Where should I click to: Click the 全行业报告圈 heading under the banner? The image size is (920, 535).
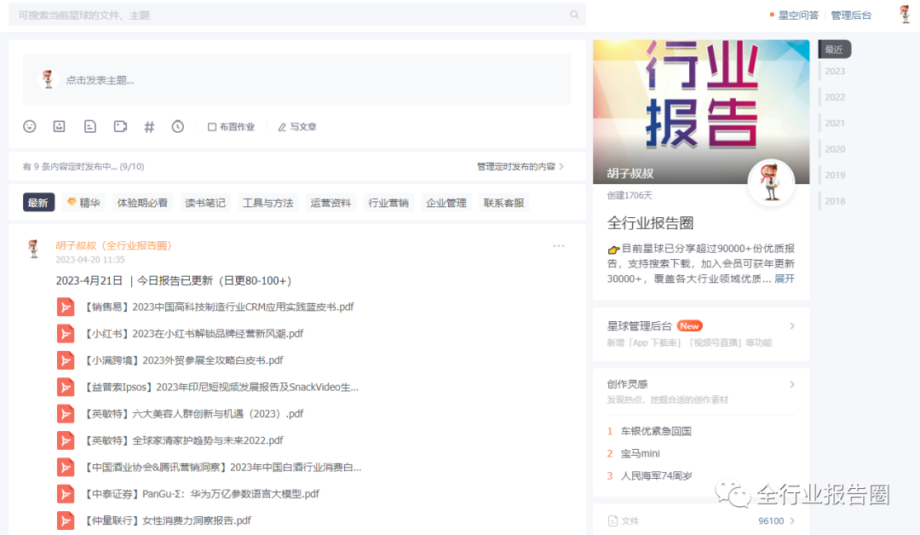pos(650,223)
